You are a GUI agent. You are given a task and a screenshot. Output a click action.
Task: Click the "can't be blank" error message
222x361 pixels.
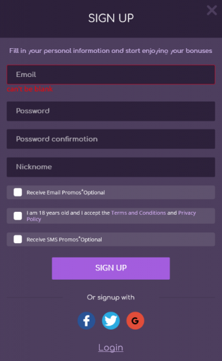pos(29,89)
